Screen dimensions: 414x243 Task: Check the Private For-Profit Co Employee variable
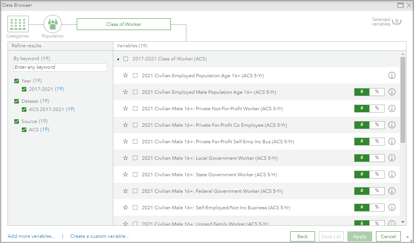pos(135,125)
